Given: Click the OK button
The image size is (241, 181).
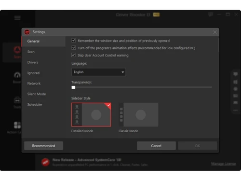Looking at the screenshot, I should click(198, 146).
